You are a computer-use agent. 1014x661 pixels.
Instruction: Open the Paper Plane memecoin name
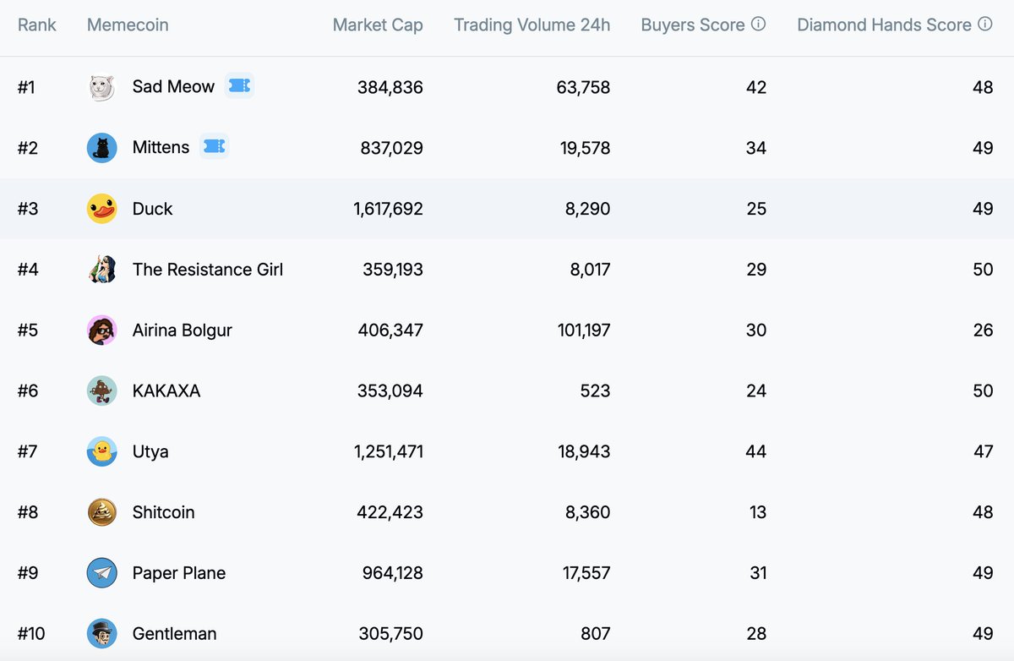pyautogui.click(x=179, y=574)
